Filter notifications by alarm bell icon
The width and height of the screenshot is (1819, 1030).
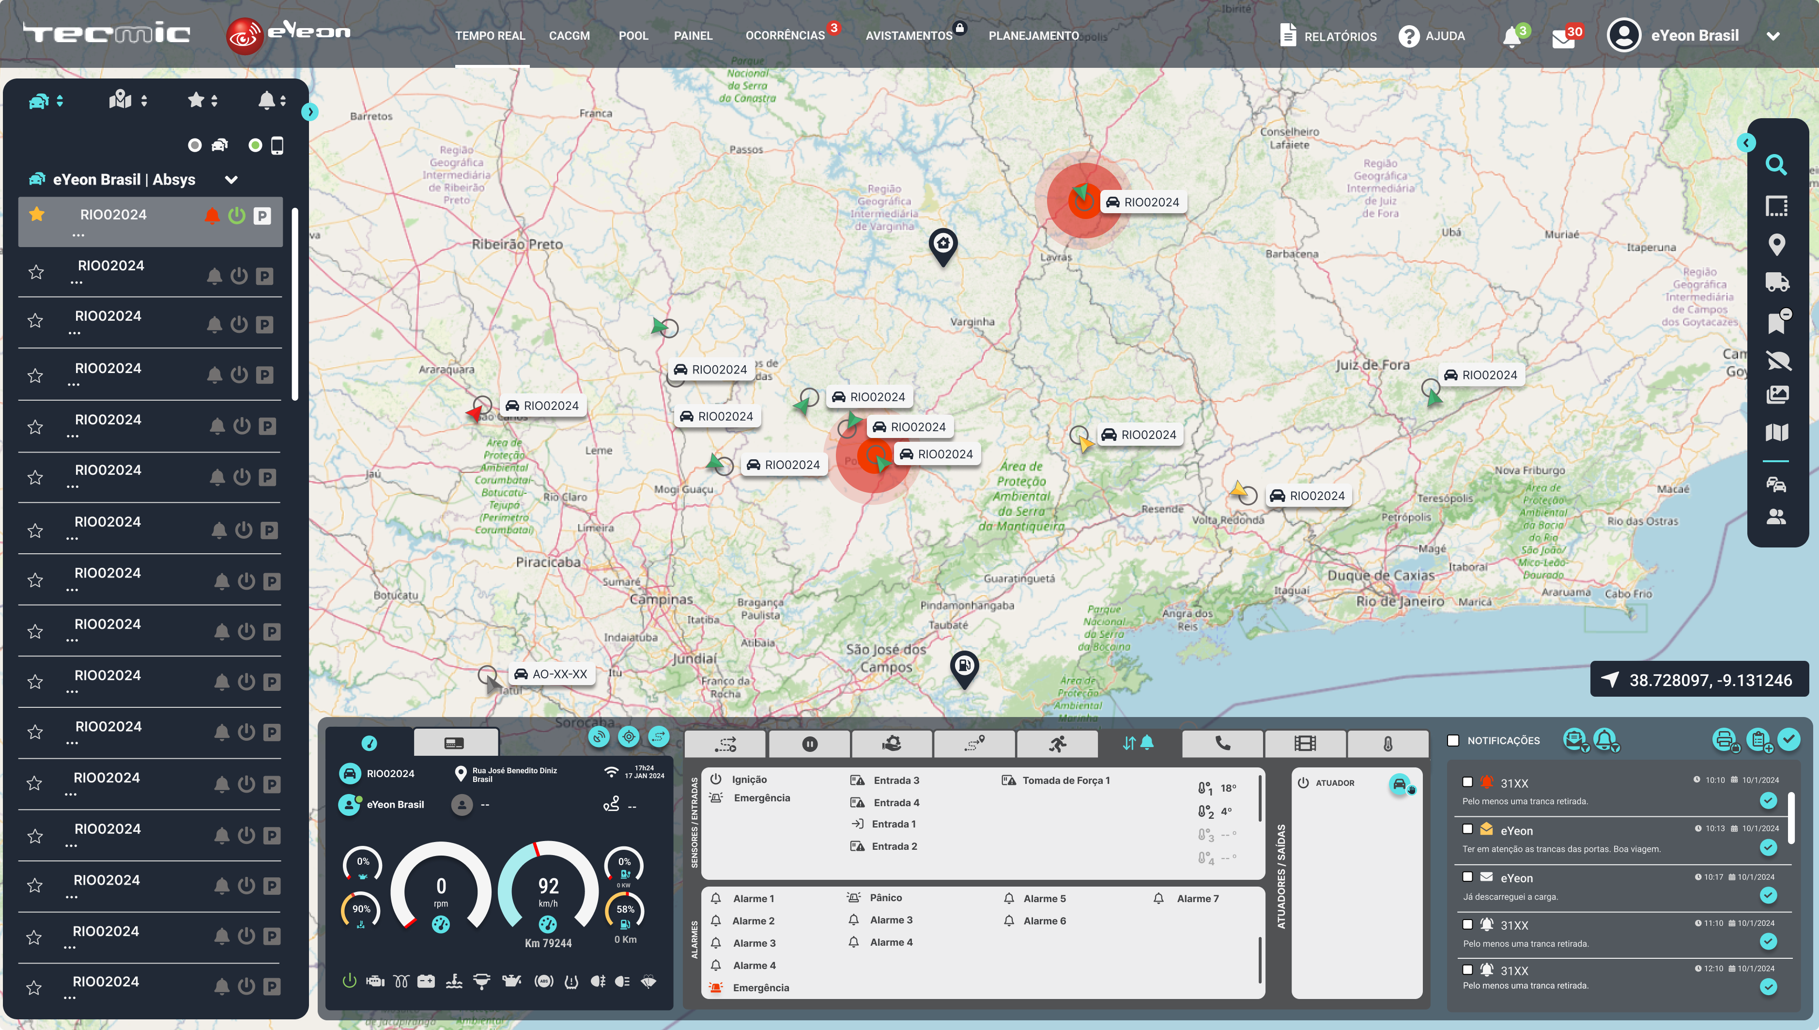(1606, 740)
